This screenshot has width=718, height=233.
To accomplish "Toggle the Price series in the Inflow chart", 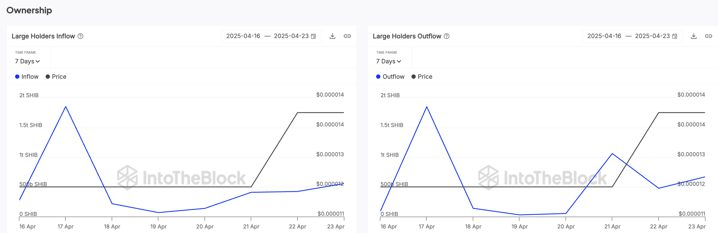I will pyautogui.click(x=56, y=77).
